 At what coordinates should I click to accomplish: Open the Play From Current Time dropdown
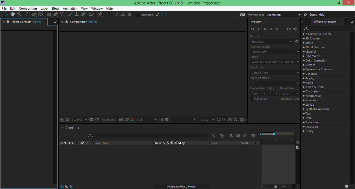click(x=275, y=73)
